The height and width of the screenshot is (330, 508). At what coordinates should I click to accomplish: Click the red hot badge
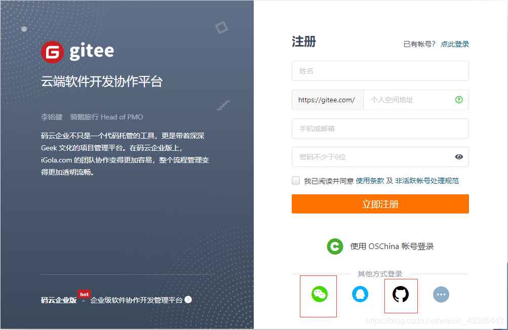click(84, 294)
